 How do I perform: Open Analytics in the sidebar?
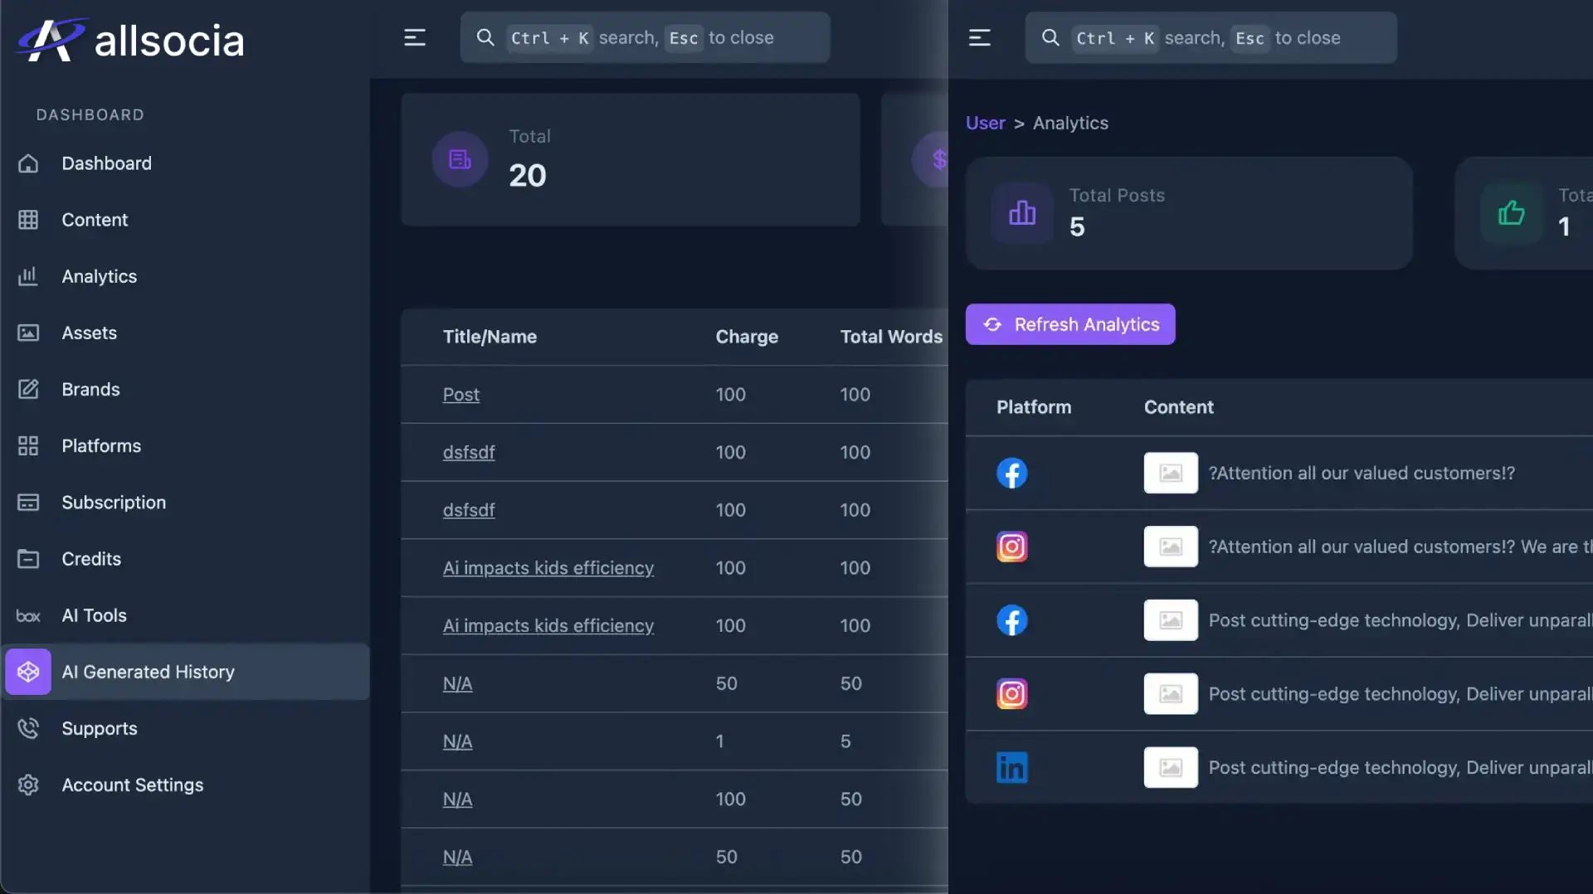tap(99, 276)
